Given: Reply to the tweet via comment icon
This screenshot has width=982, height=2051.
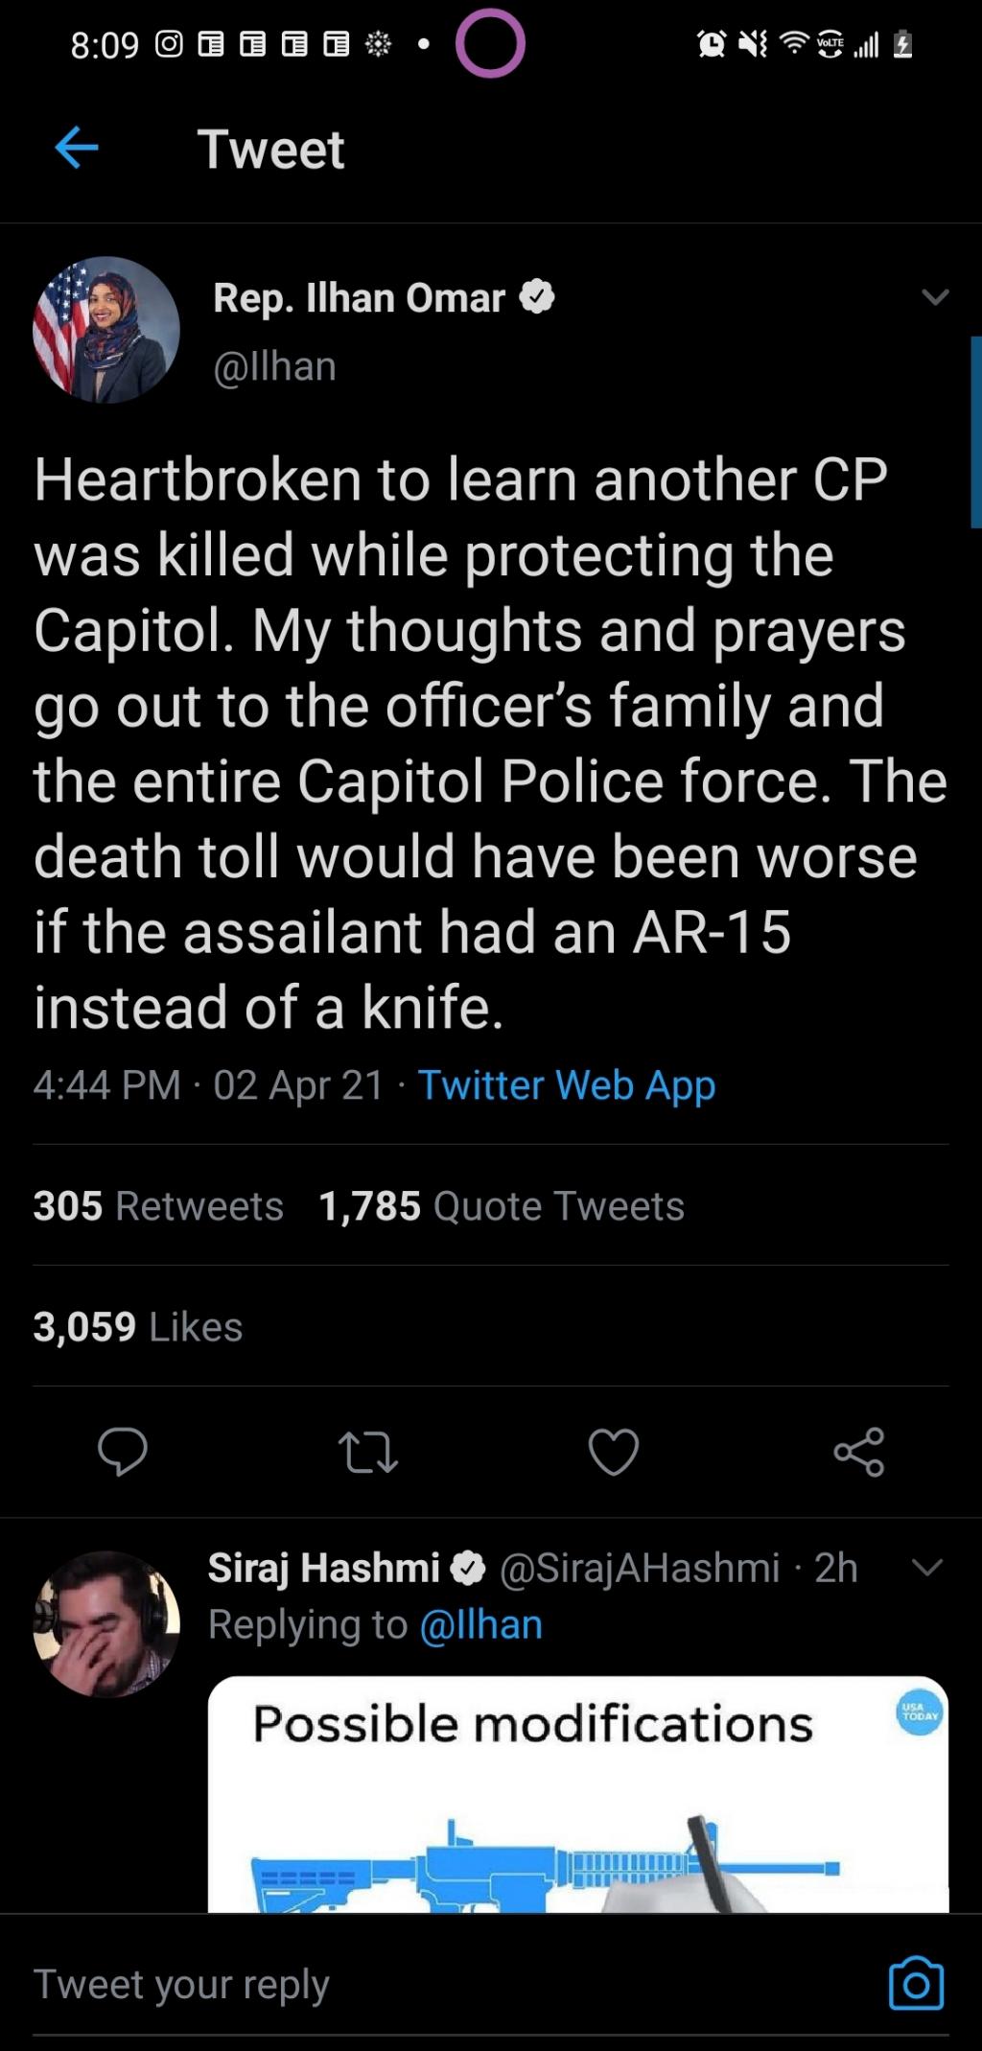Looking at the screenshot, I should pos(122,1451).
